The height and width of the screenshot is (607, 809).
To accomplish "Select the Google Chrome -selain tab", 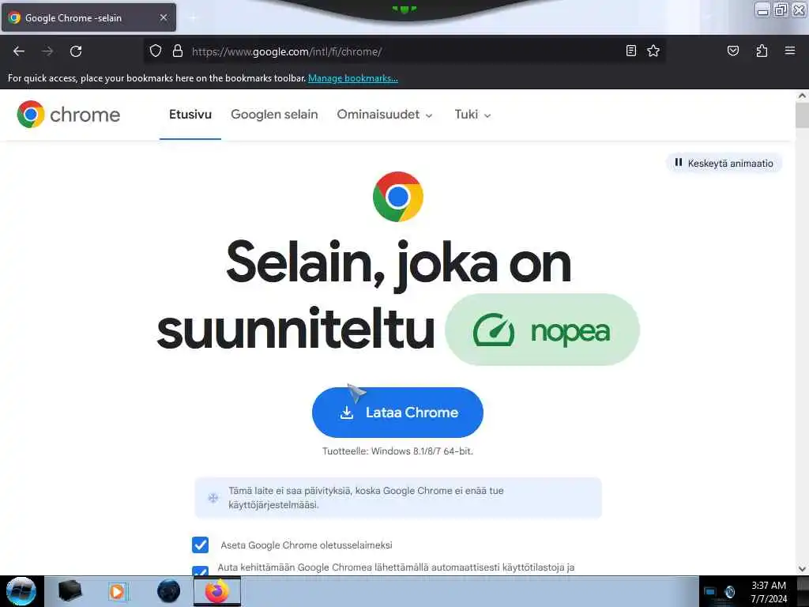I will tap(88, 17).
